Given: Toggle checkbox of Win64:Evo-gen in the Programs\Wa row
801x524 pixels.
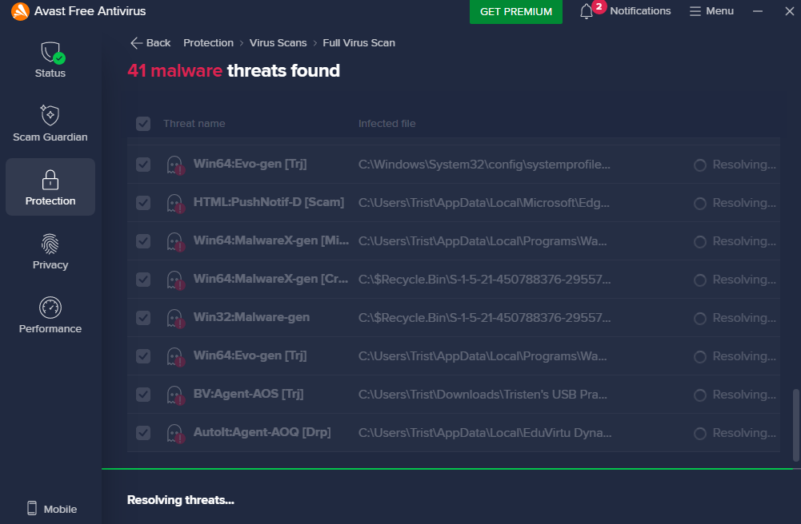Looking at the screenshot, I should (x=143, y=355).
